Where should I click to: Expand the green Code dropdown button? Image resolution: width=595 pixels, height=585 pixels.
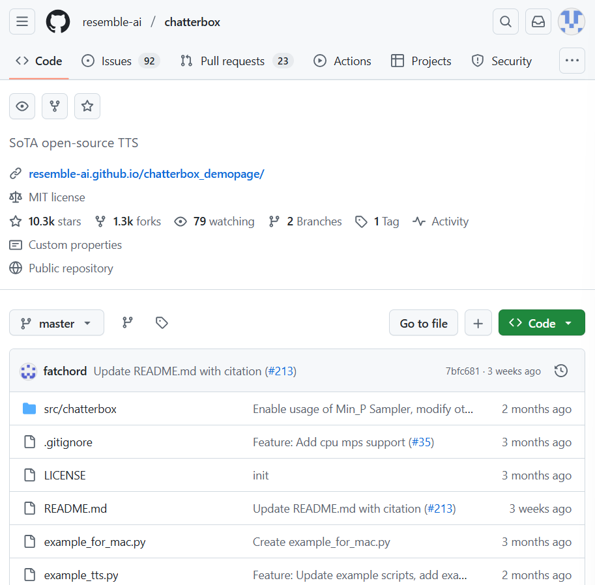pos(541,323)
